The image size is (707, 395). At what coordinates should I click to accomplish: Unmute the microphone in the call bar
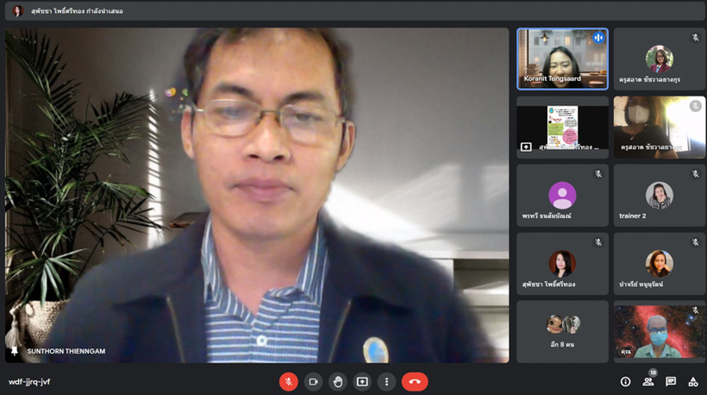pos(289,381)
